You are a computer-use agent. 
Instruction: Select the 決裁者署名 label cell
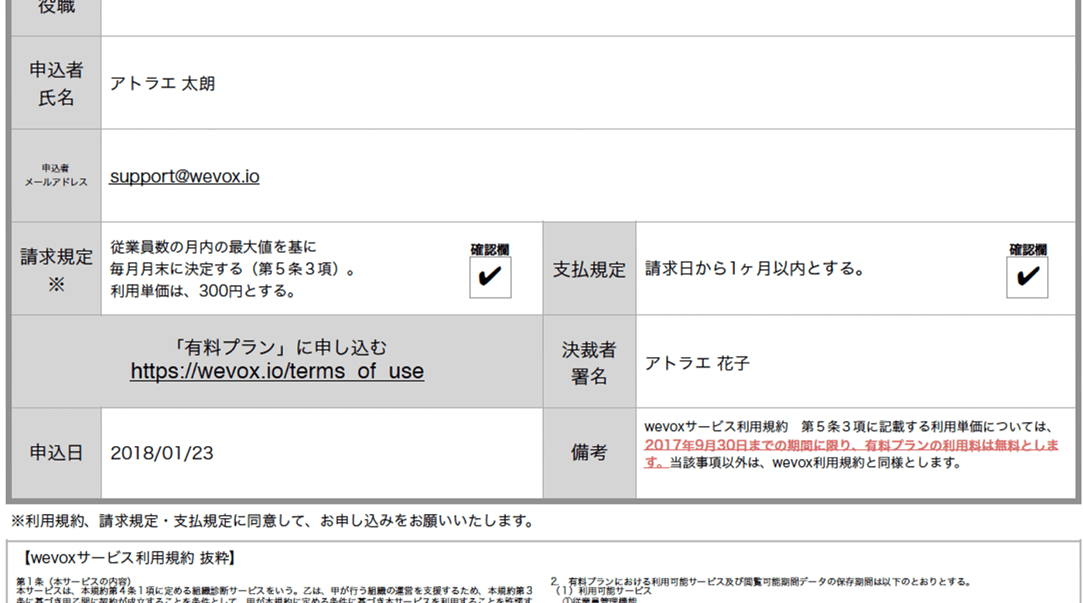coord(589,362)
